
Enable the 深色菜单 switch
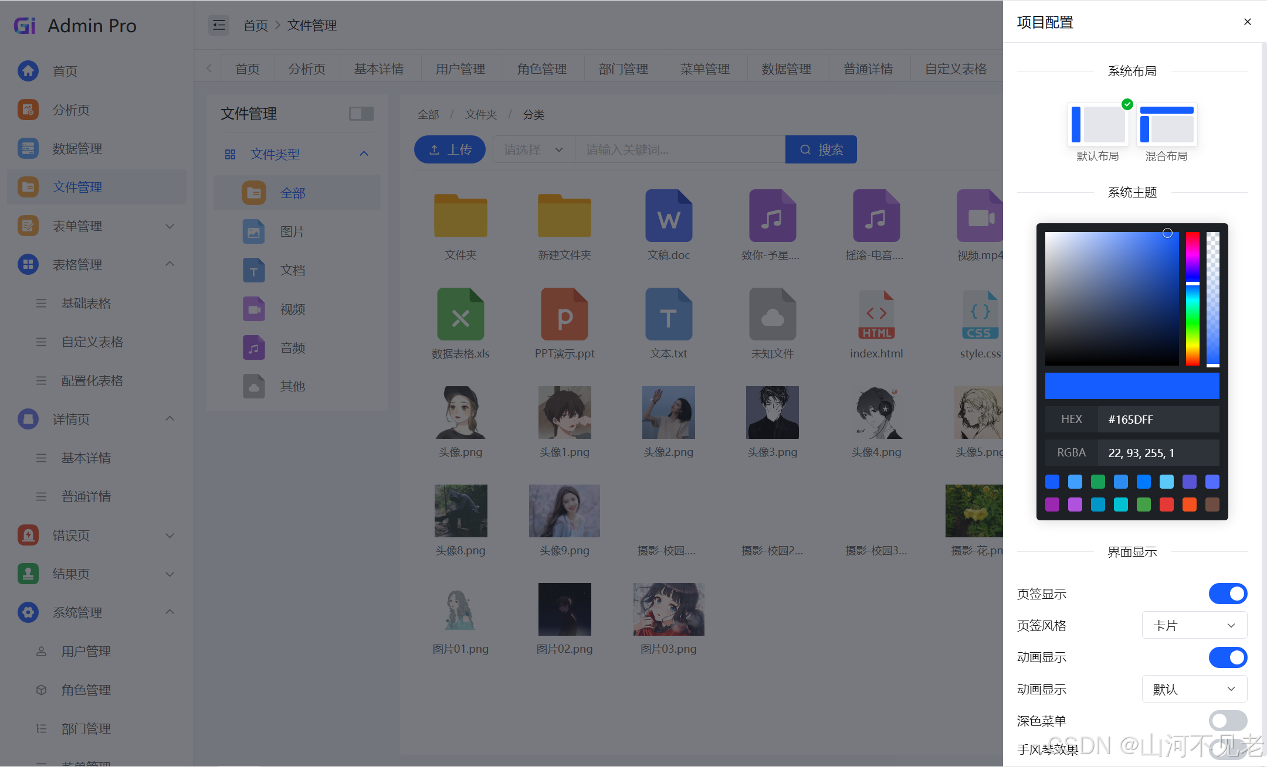pos(1228,721)
